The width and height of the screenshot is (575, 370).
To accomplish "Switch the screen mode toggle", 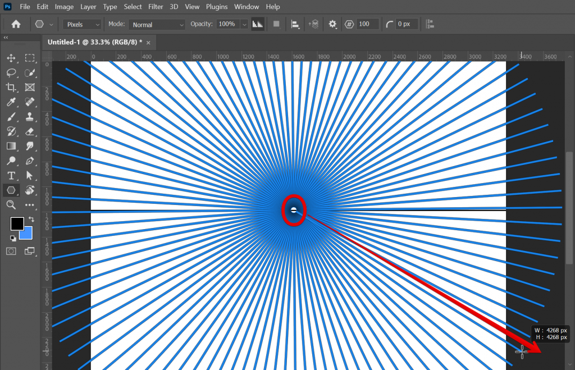I will coord(30,252).
